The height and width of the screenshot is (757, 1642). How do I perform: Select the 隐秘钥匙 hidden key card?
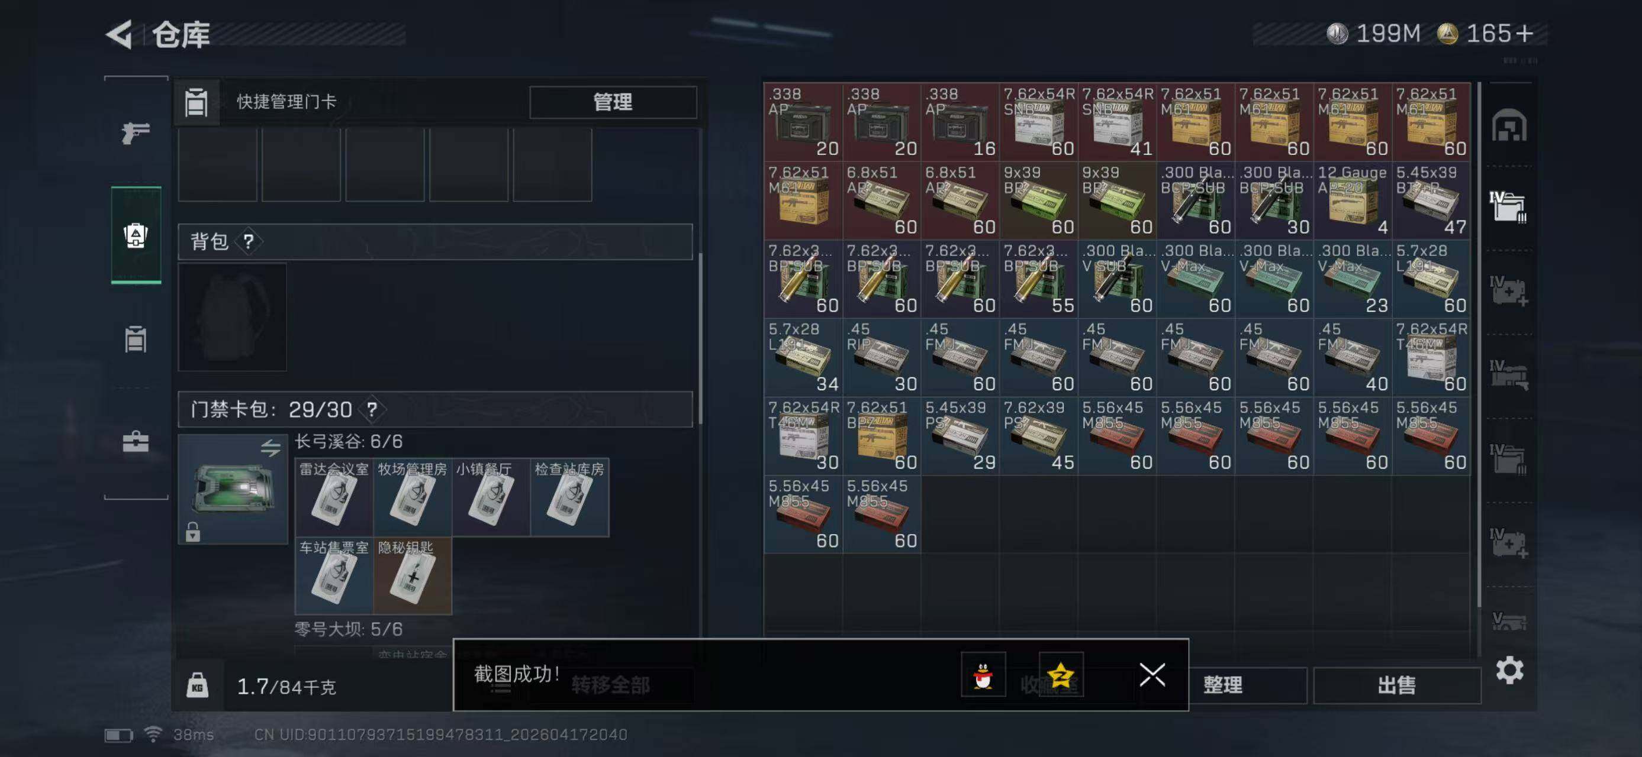pos(413,575)
